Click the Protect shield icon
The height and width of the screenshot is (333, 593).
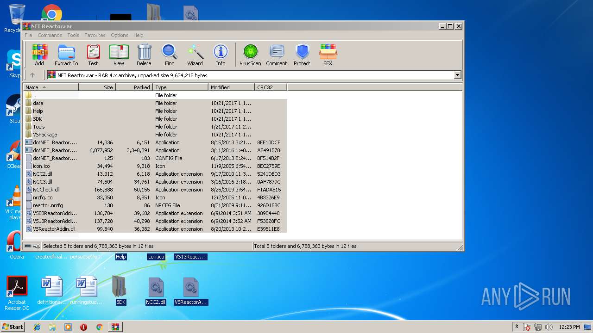click(302, 55)
